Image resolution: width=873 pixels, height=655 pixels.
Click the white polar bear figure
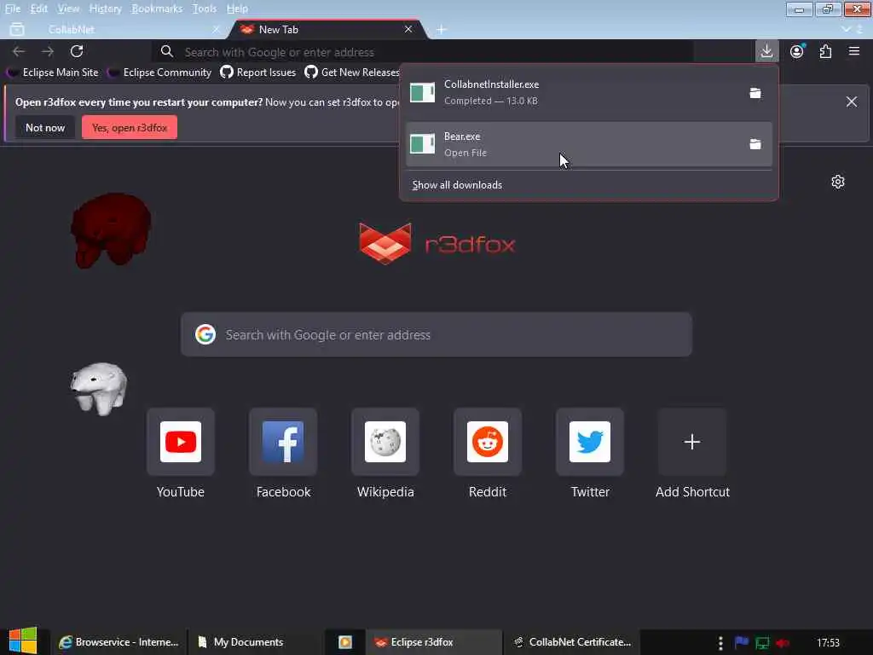coord(99,389)
